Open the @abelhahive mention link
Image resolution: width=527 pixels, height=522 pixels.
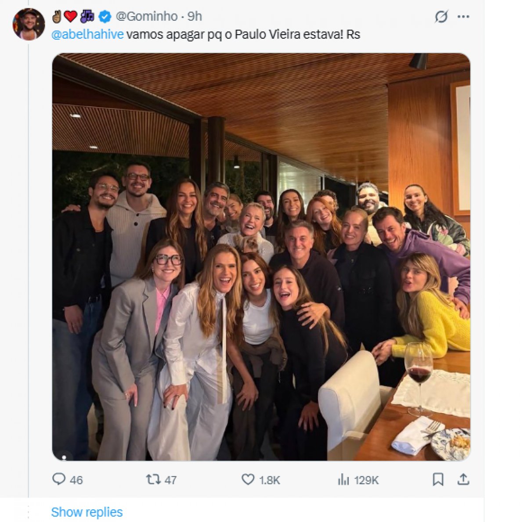pyautogui.click(x=87, y=35)
